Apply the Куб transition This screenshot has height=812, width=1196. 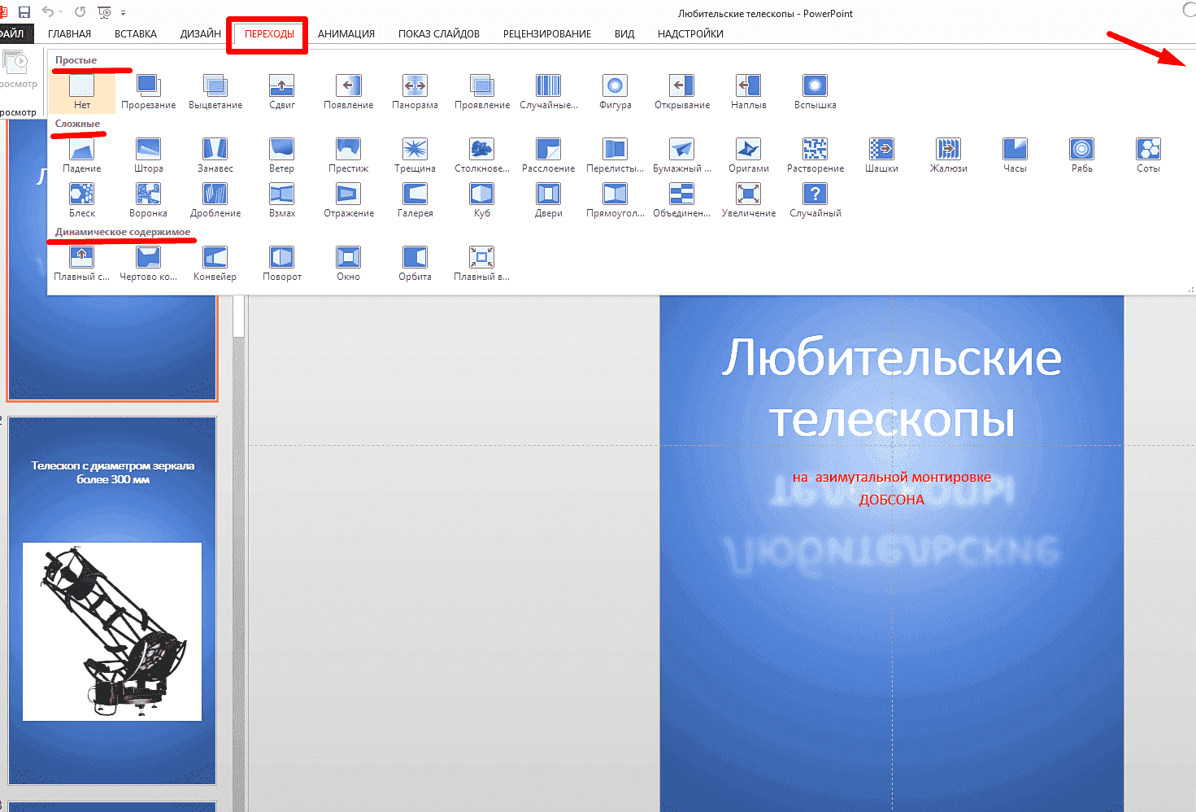coord(482,199)
